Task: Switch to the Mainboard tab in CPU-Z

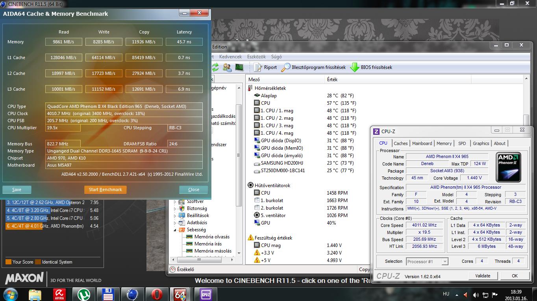Action: 422,143
